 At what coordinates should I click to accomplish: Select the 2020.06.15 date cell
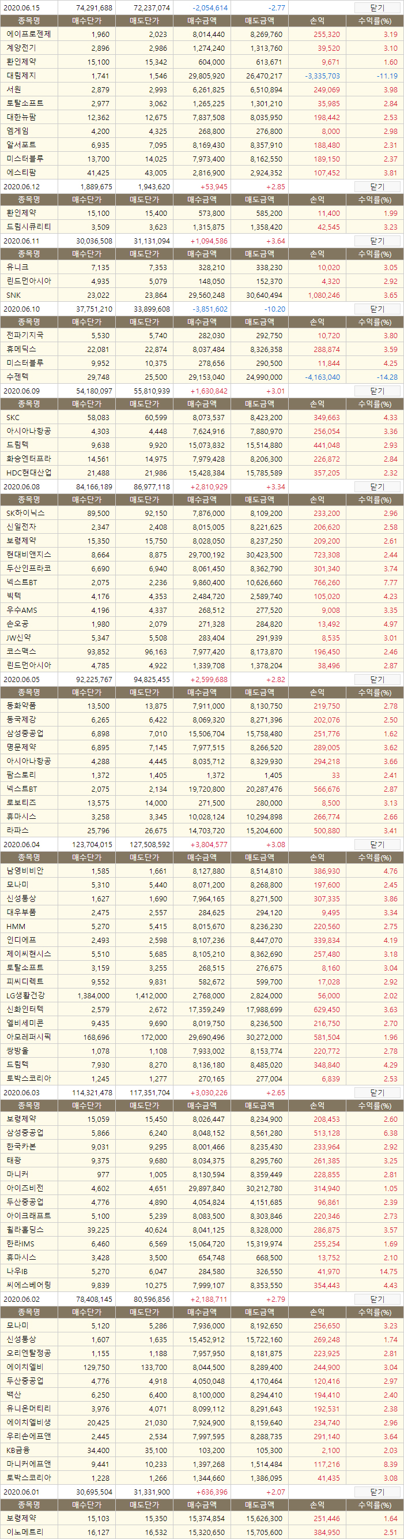(x=21, y=8)
